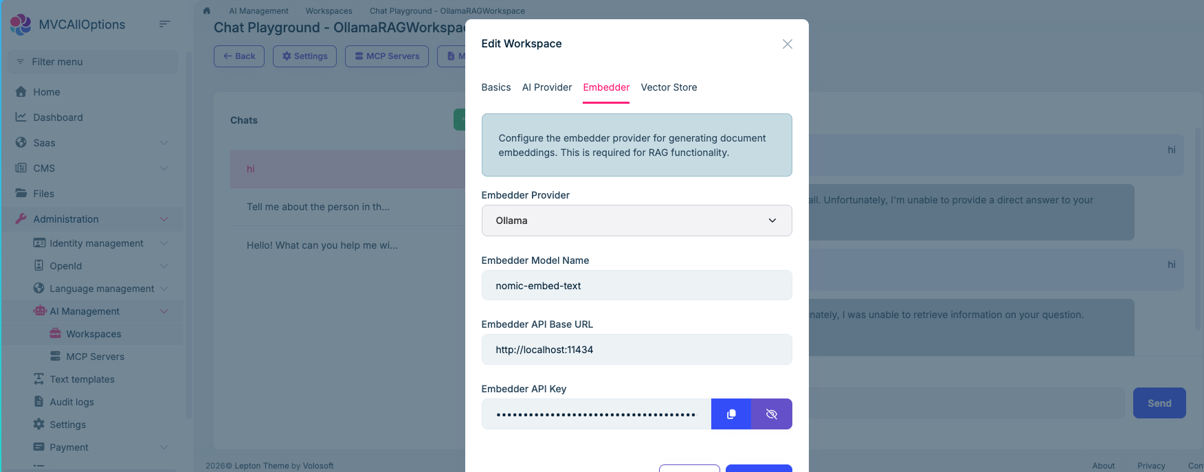Open the Settings gear button

304,56
